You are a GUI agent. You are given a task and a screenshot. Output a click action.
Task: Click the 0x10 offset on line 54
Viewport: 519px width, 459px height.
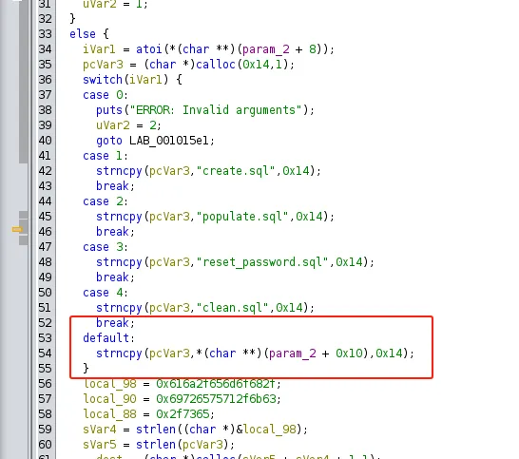(349, 354)
